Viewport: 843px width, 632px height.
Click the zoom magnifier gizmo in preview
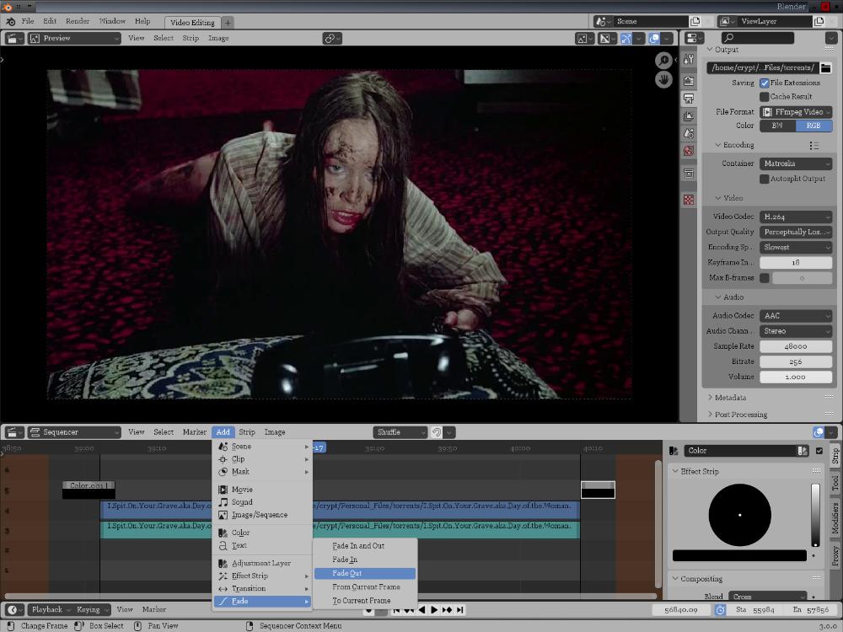tap(663, 60)
